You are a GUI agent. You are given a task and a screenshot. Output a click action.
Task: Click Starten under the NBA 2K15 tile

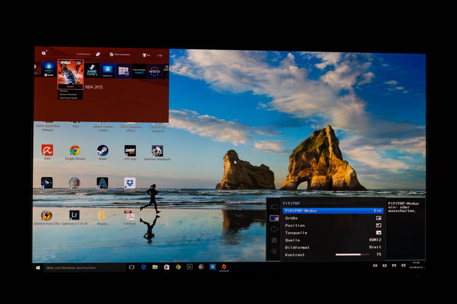tap(70, 86)
